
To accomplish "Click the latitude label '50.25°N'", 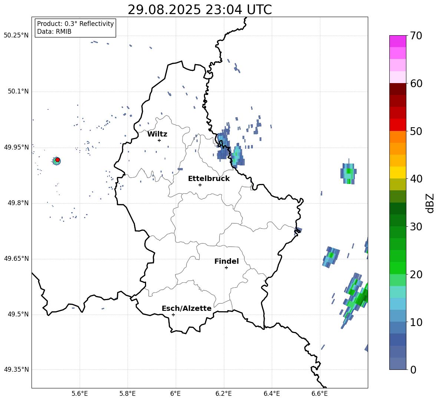I will point(16,36).
